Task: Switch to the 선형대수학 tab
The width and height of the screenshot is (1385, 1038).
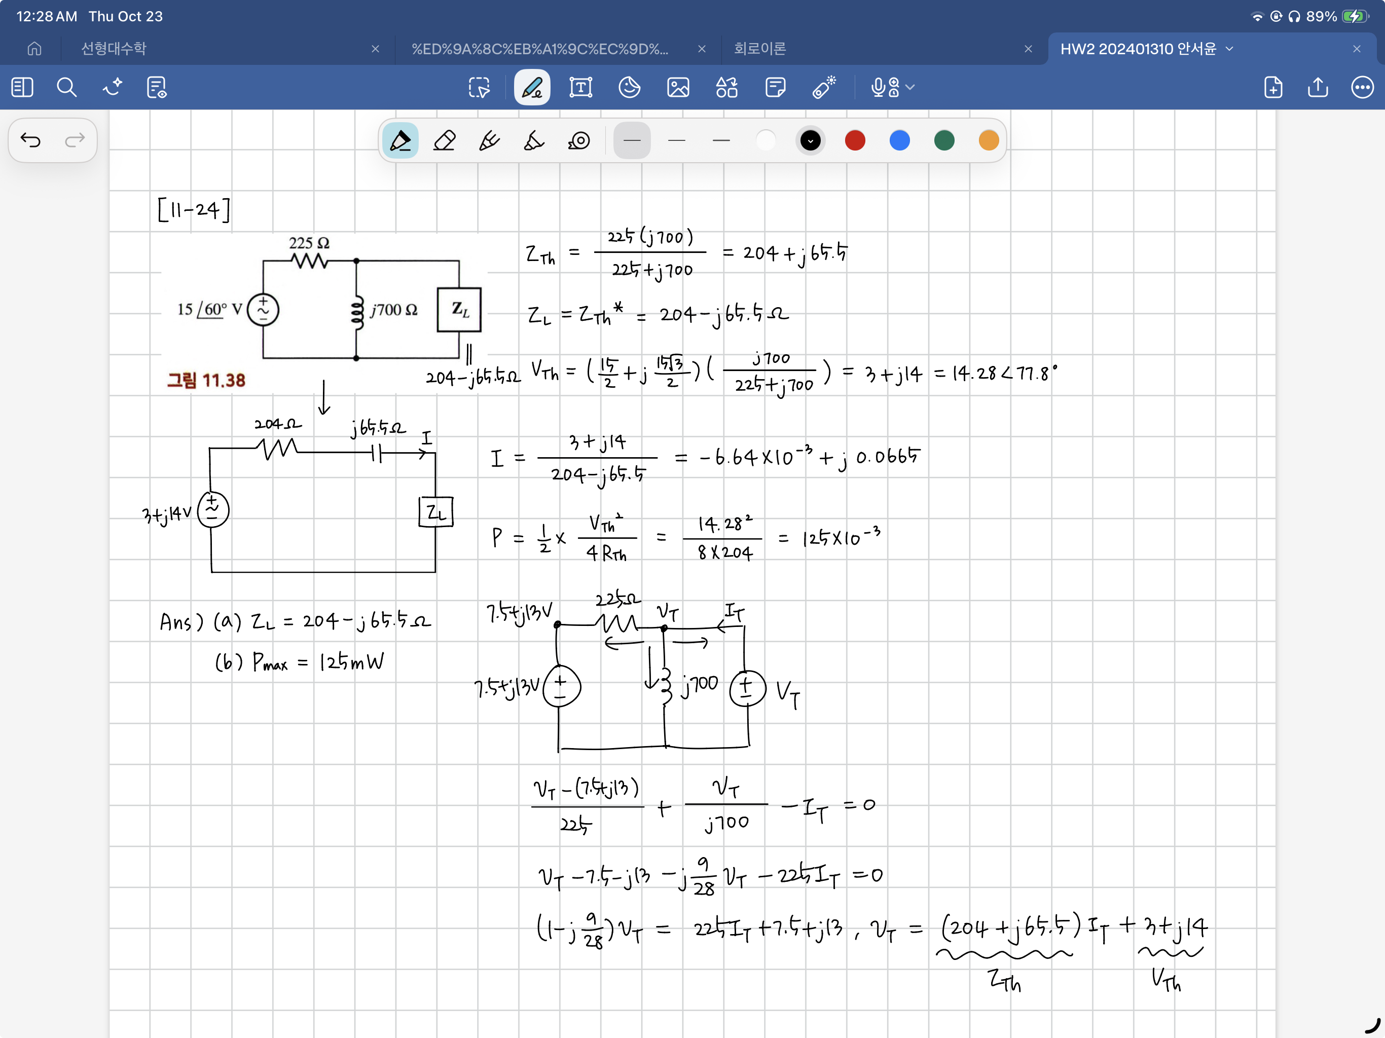Action: click(x=114, y=49)
